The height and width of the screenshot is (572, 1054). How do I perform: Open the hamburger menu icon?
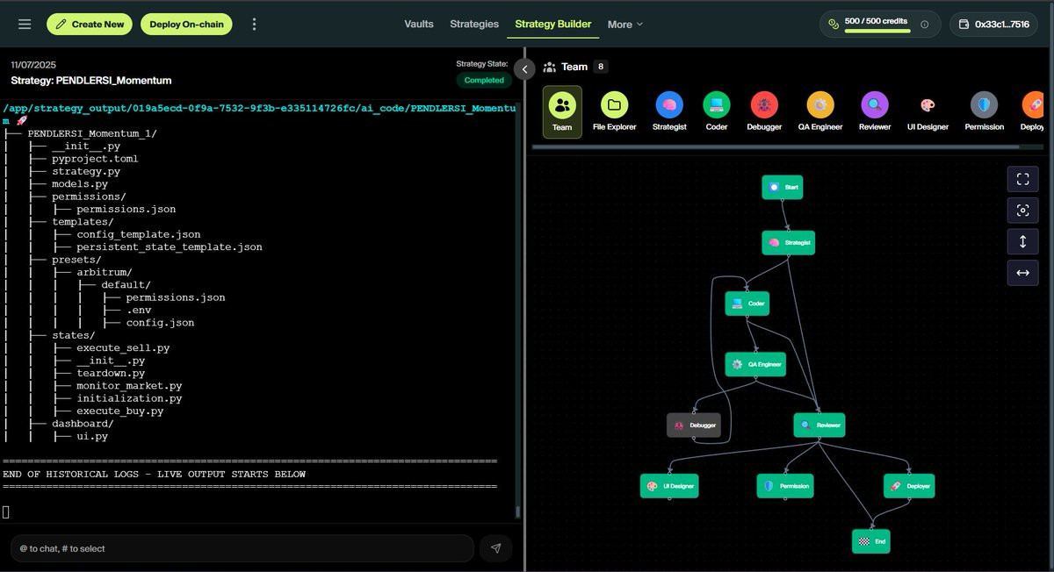click(x=25, y=25)
